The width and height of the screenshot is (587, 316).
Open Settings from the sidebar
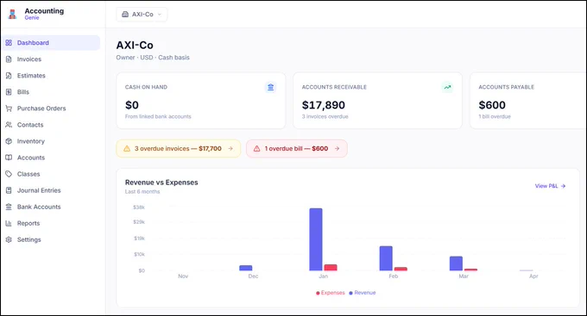(51, 240)
